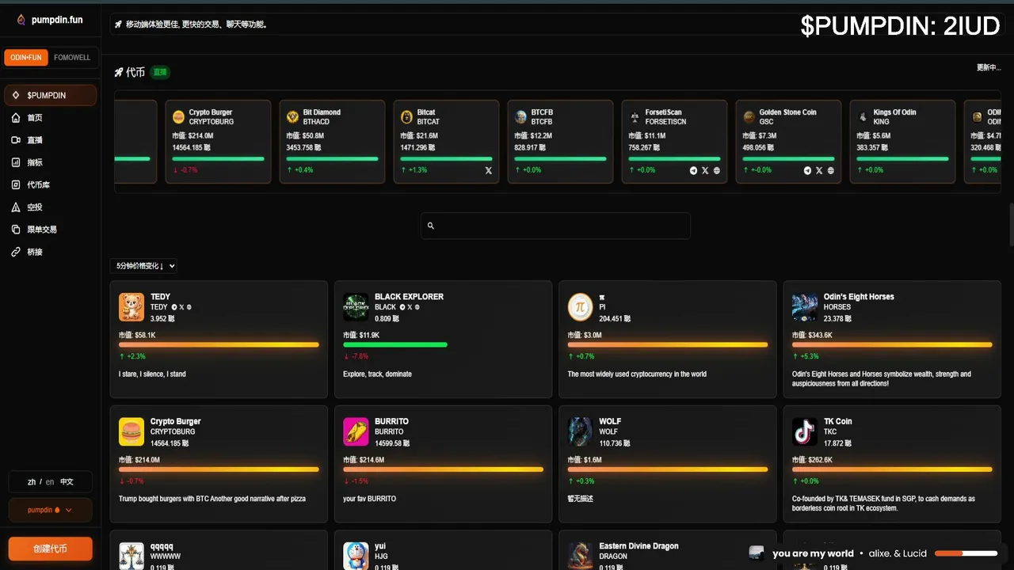The height and width of the screenshot is (570, 1014).
Task: Click Bitcat ticker coin icon
Action: point(406,117)
